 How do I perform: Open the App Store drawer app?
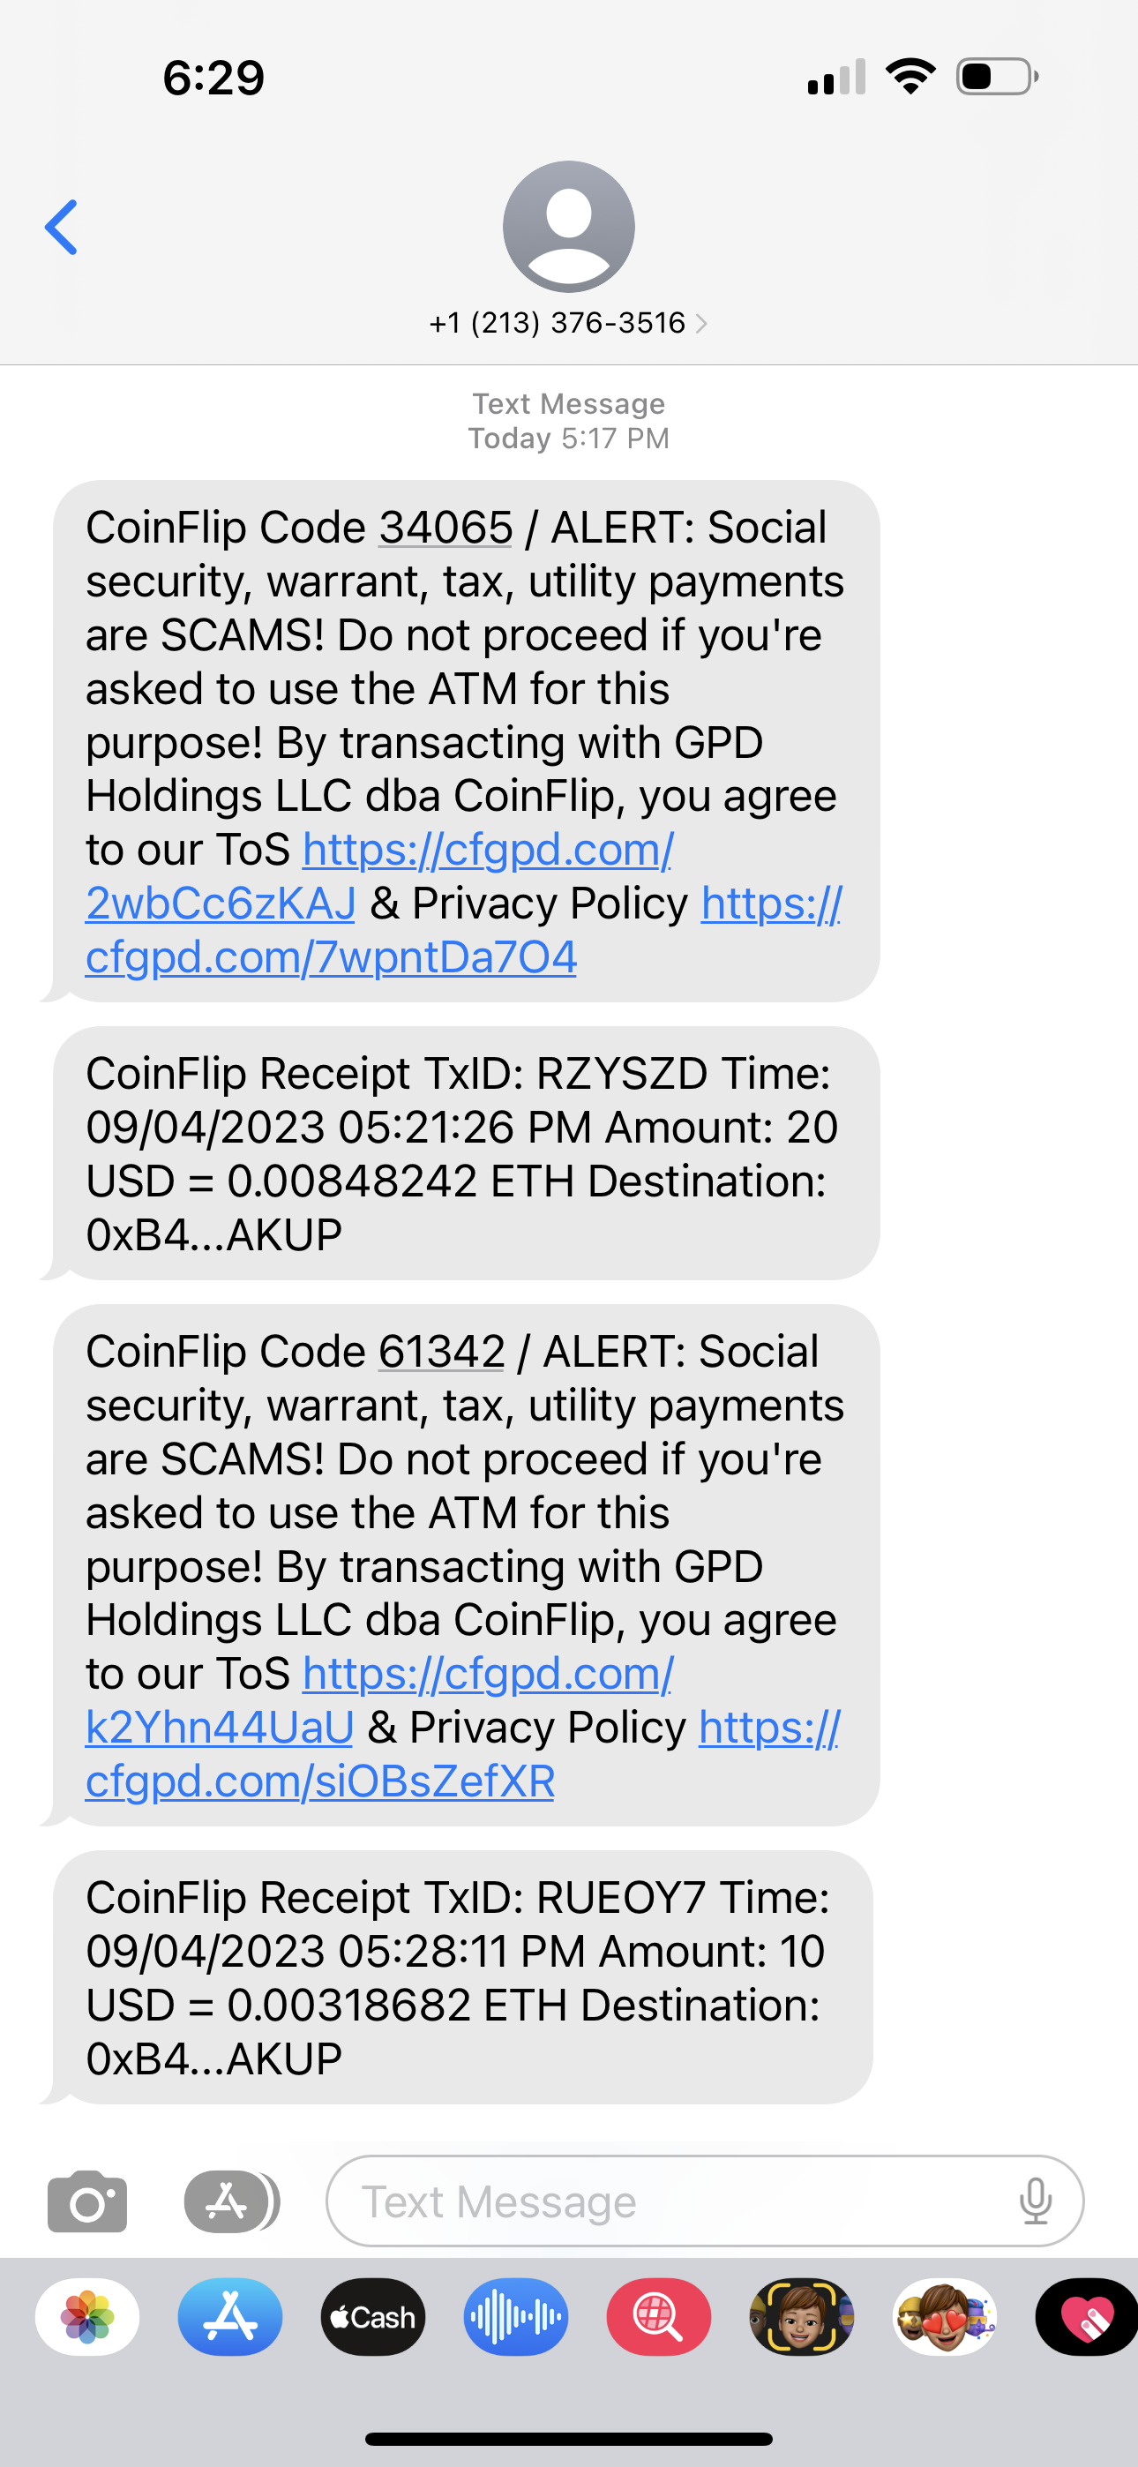[230, 2317]
